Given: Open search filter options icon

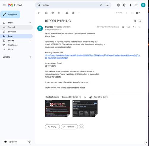Looking at the screenshot, I should (x=107, y=5).
